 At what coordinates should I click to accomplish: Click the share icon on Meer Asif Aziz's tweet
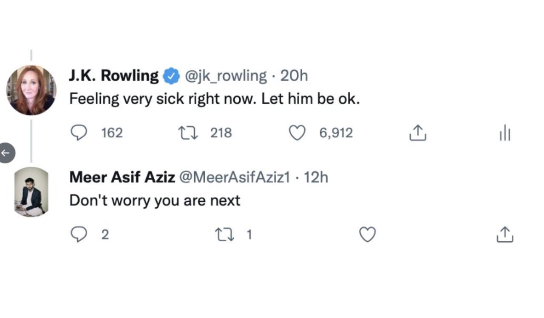[x=505, y=234]
